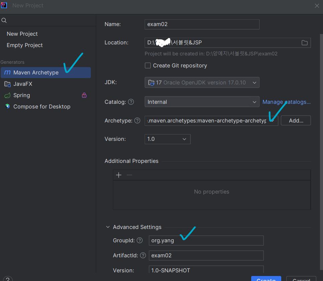
Task: Click the Cancel button
Action: pyautogui.click(x=301, y=279)
